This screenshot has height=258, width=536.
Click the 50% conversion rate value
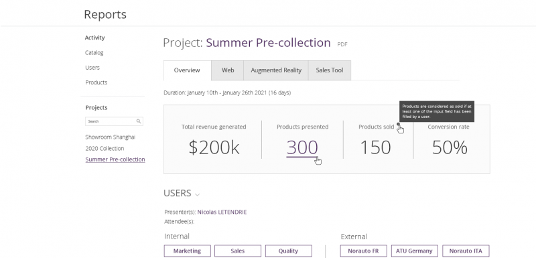coord(450,147)
